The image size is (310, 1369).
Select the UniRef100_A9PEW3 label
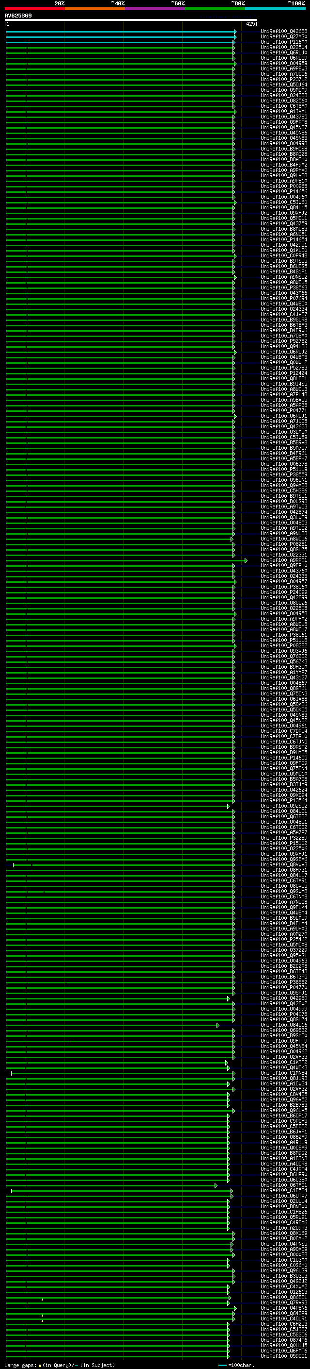coord(284,68)
